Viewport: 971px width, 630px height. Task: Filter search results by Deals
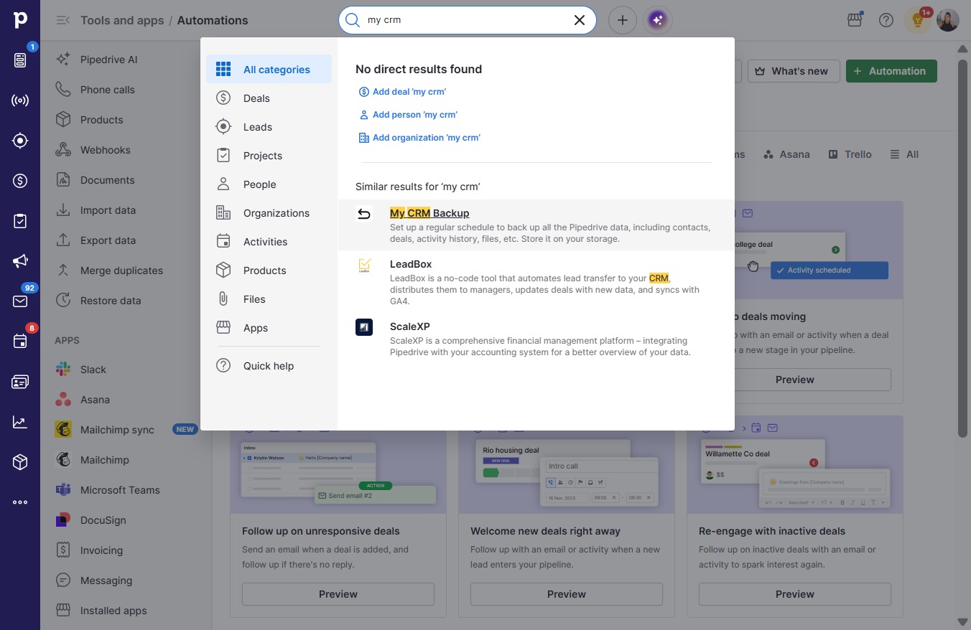[x=269, y=98]
